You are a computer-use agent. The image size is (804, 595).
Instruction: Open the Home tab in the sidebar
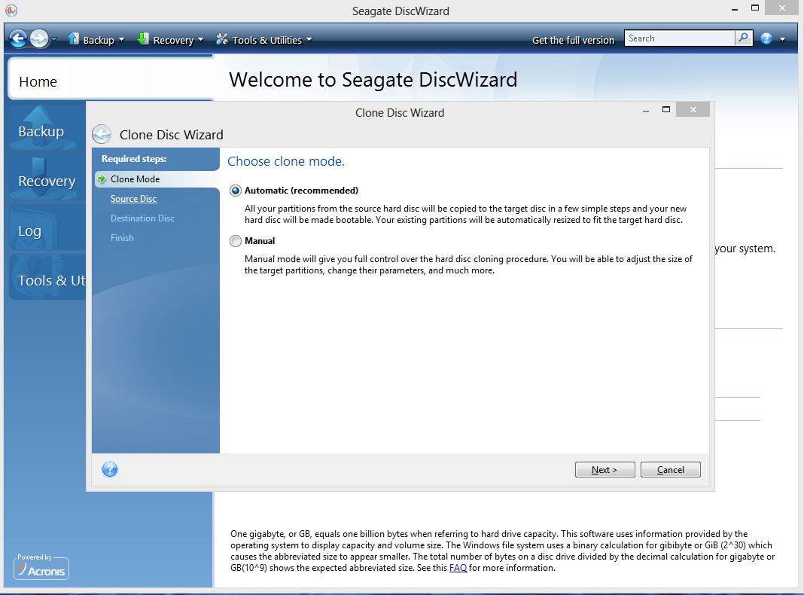tap(38, 82)
